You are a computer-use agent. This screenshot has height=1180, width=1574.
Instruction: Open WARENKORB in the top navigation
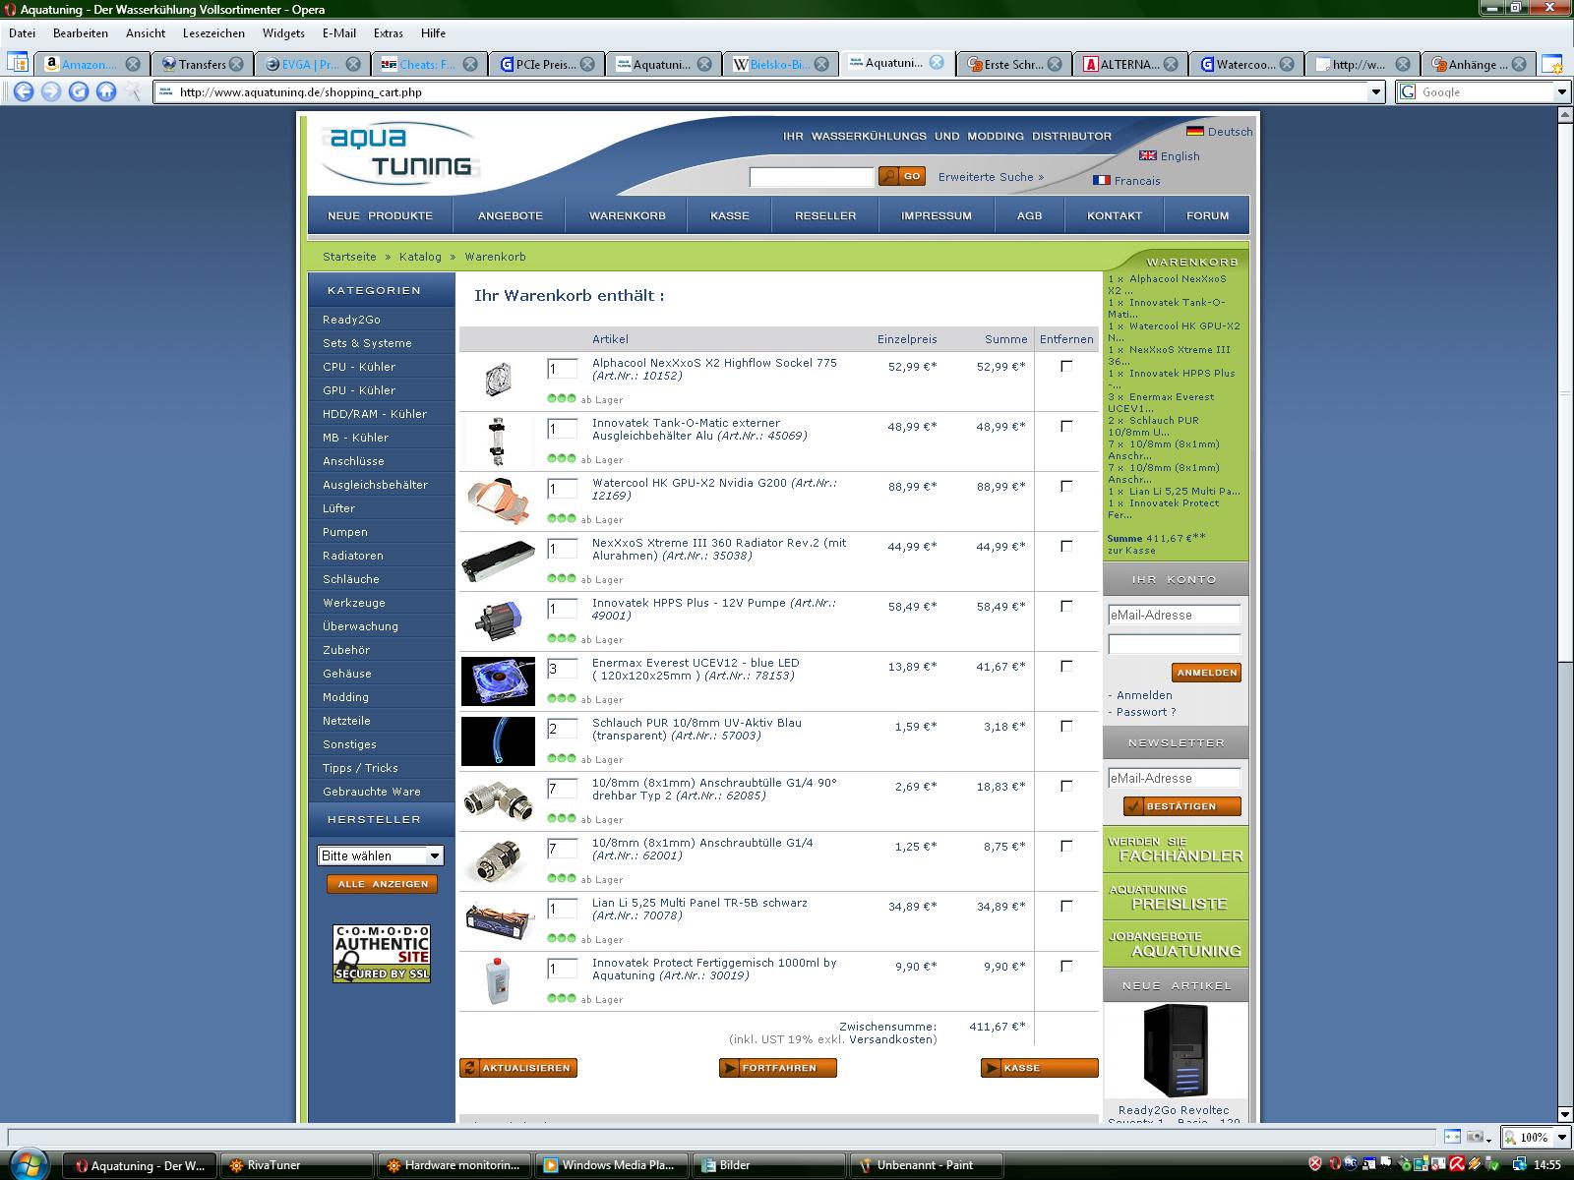tap(627, 215)
